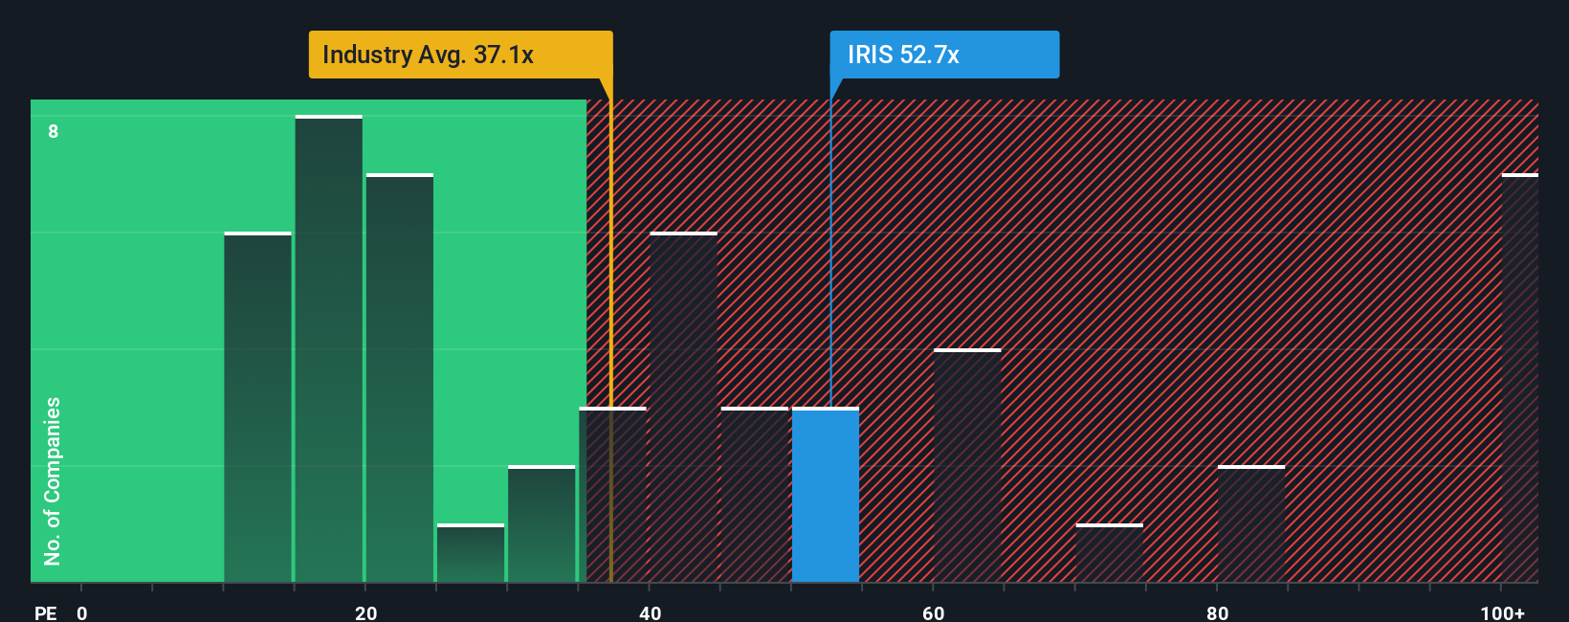Screen dimensions: 1569x622
Task: Click the bar at PE 35-40
Action: 612,495
